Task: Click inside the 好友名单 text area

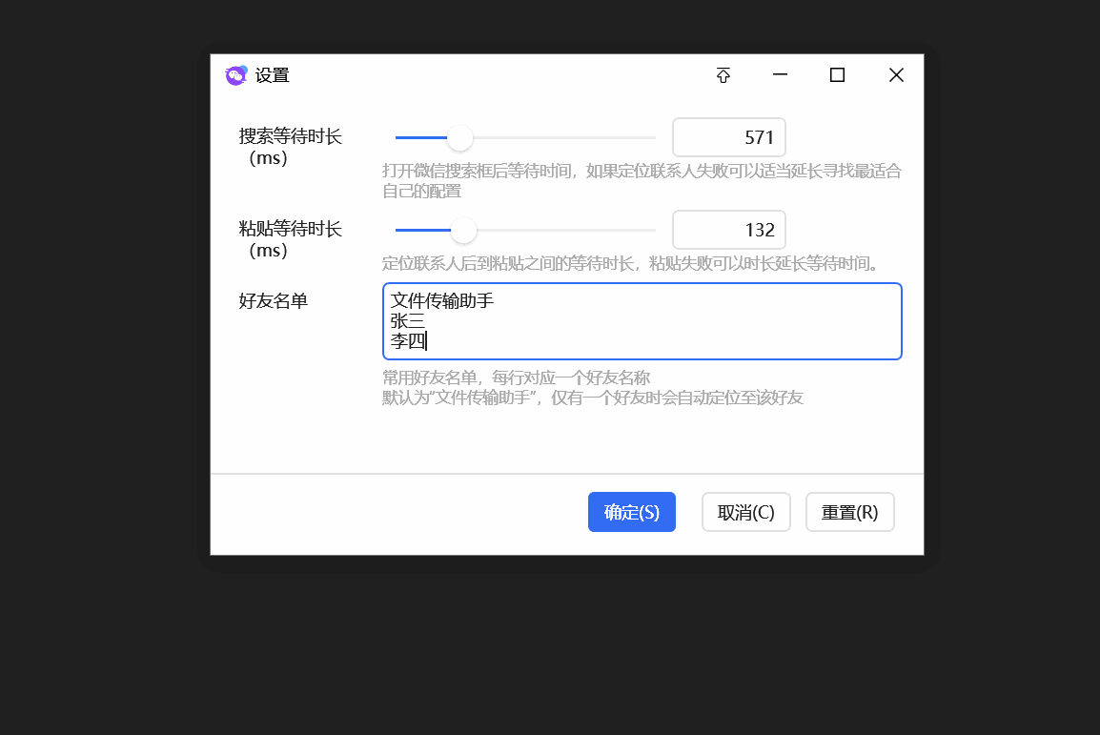Action: (x=642, y=321)
